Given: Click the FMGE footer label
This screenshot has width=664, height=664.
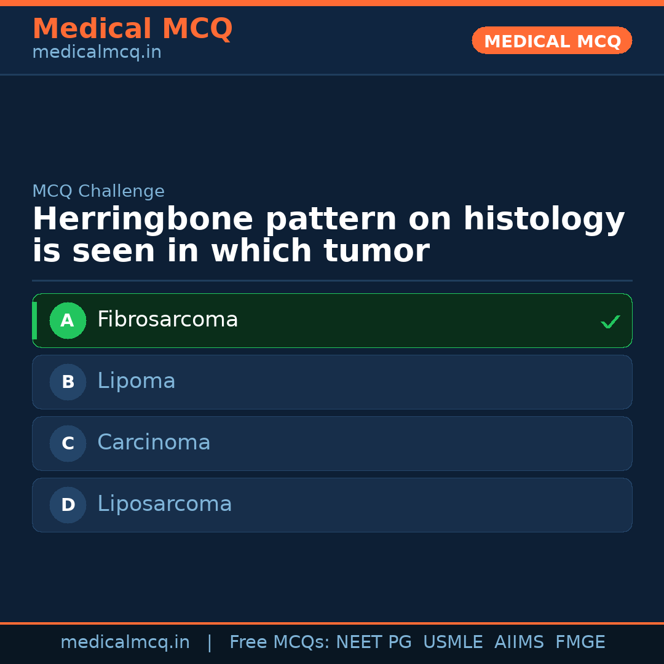Looking at the screenshot, I should [x=580, y=642].
